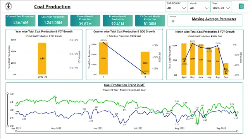Click the June monthly production bar
This screenshot has width=248, height=139.
pos(201,60)
